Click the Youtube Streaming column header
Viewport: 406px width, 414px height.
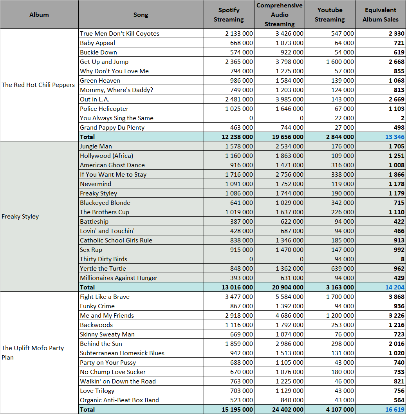point(330,14)
